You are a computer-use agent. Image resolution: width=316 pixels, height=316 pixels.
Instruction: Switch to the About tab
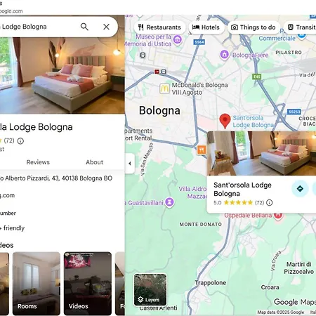tap(94, 162)
